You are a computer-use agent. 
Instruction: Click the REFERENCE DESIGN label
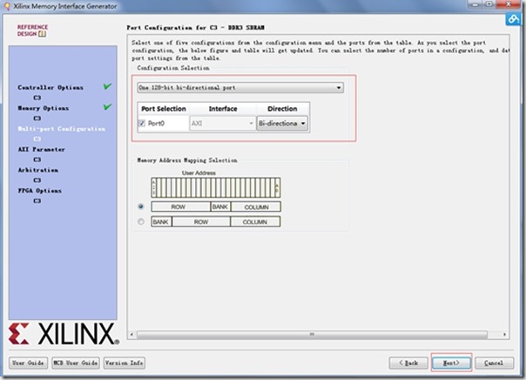pos(32,31)
